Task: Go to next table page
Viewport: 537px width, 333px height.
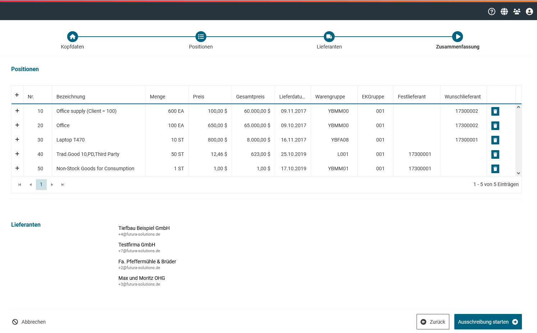Action: click(52, 185)
